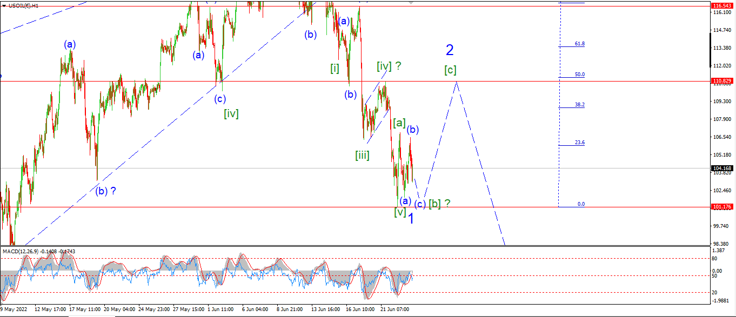Viewport: 736px width, 317px height.
Task: Click the green [b] ? label
Action: [x=440, y=204]
